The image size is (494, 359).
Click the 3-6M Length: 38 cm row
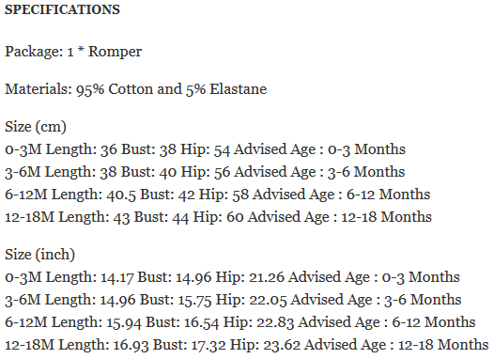click(205, 172)
